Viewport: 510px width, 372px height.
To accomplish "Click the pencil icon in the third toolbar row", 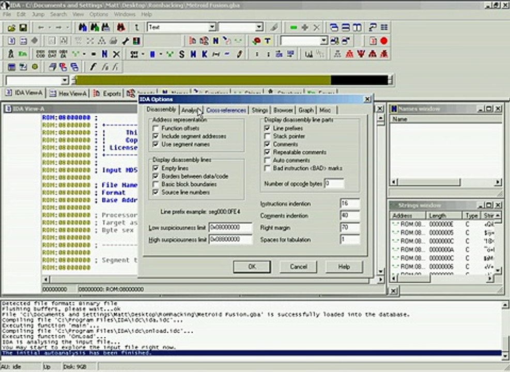I will [239, 54].
